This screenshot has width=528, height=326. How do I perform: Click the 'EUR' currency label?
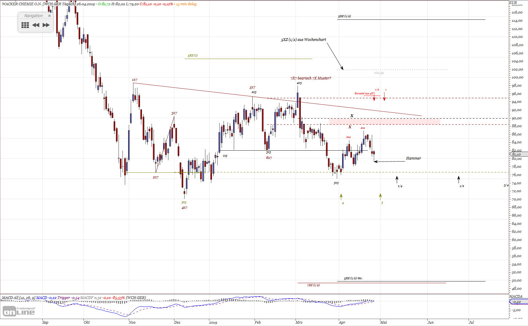tap(513, 3)
